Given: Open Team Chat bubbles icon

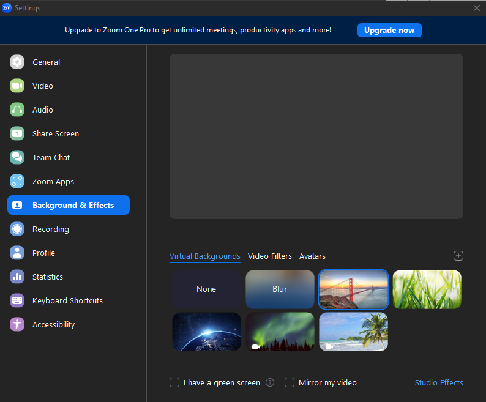Looking at the screenshot, I should pos(17,157).
